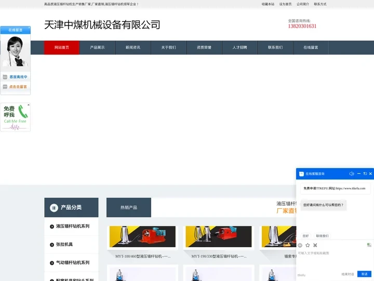Click bullet arrow beside 气动锚杆钻机系列
Viewport: 374px width, 281px height.
[x=52, y=263]
